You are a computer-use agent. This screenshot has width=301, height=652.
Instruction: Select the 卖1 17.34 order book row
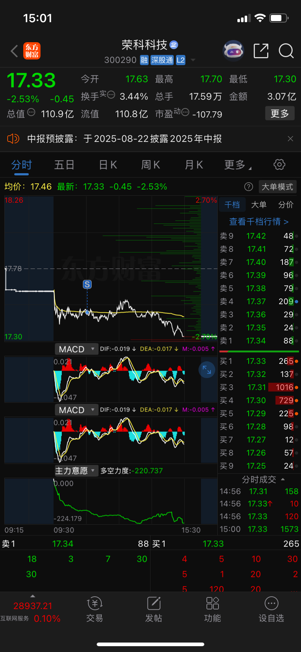point(259,341)
